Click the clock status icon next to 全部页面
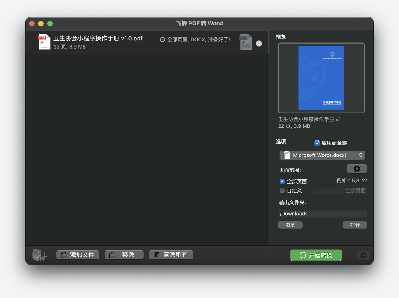Image resolution: width=399 pixels, height=298 pixels. pos(163,40)
